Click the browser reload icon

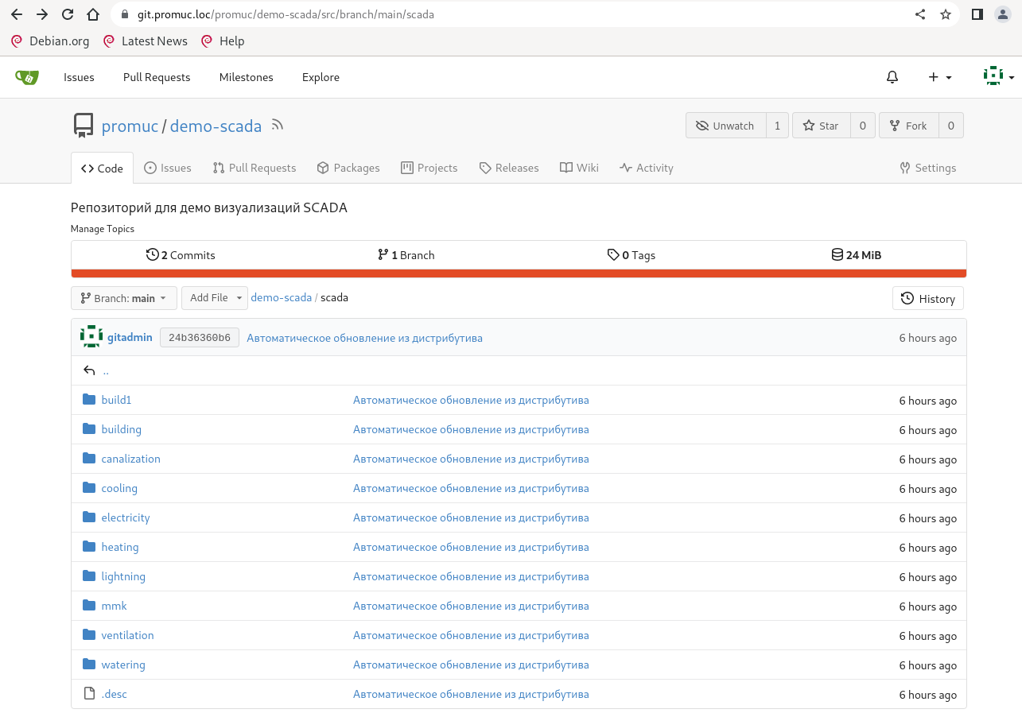[68, 14]
